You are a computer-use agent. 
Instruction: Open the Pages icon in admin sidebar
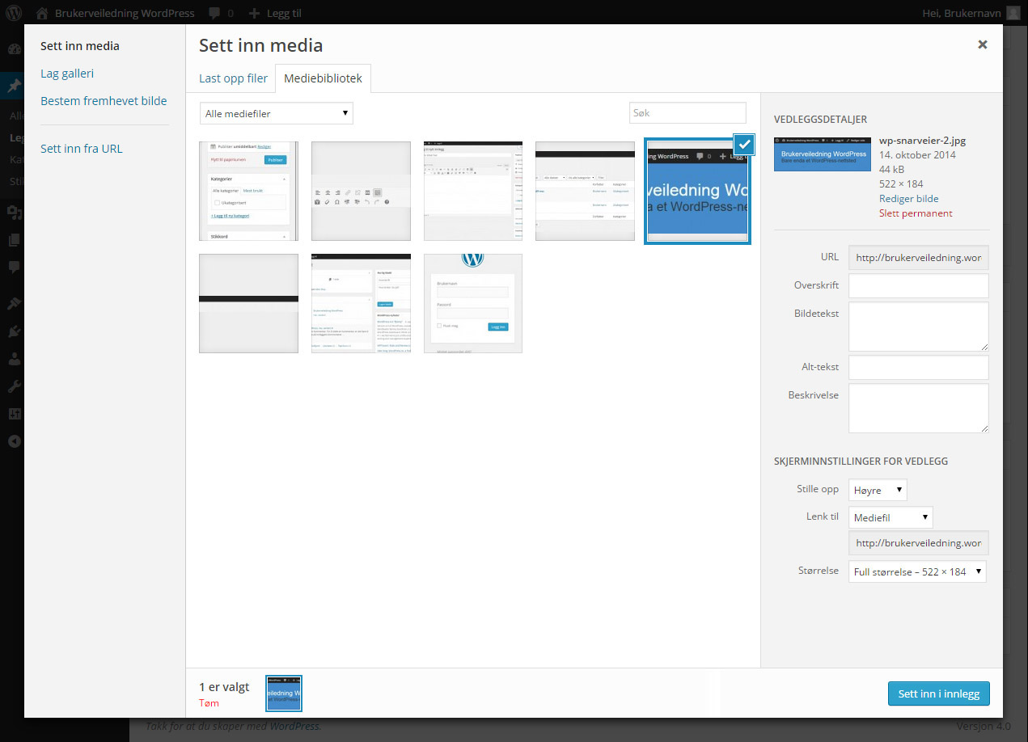pyautogui.click(x=14, y=239)
